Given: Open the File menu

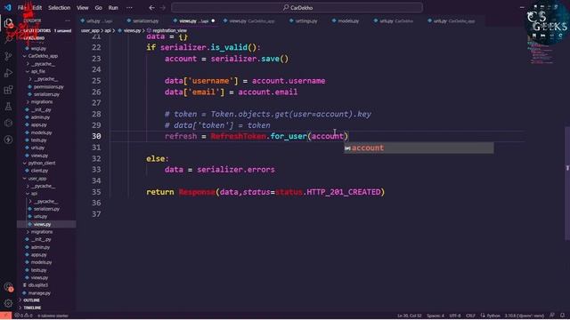Looking at the screenshot, I should [21, 7].
